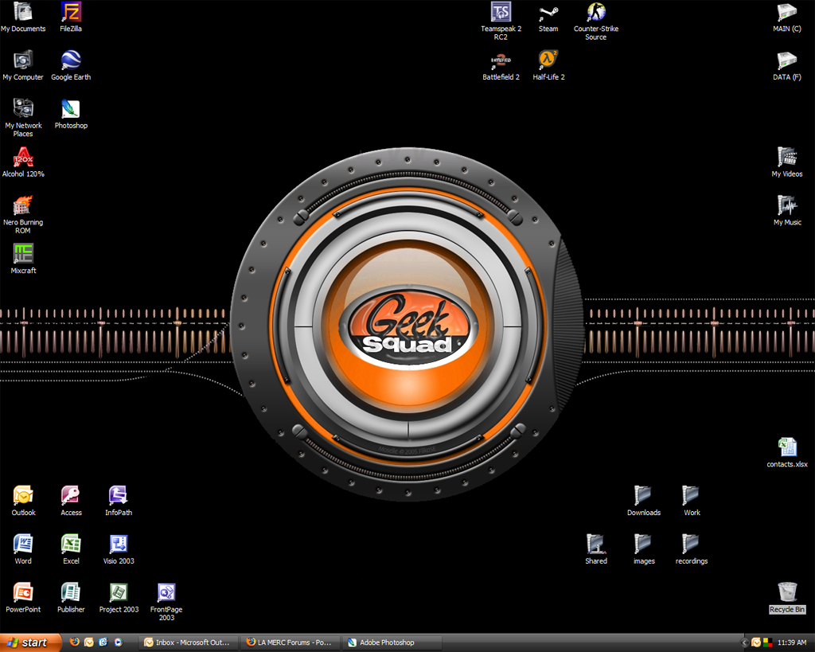
Task: Click the Battlefield 2 icon
Action: [x=501, y=65]
